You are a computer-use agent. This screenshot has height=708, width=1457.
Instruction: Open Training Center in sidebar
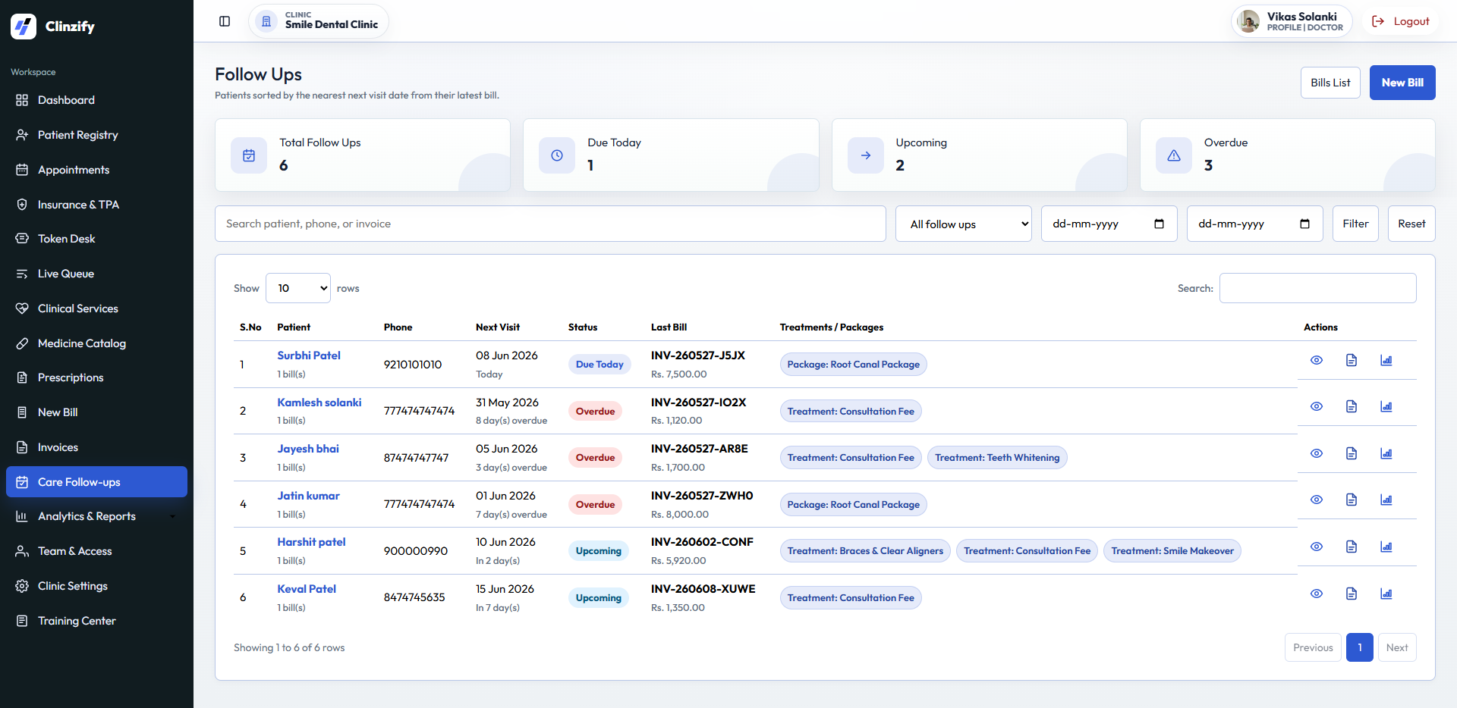96,621
